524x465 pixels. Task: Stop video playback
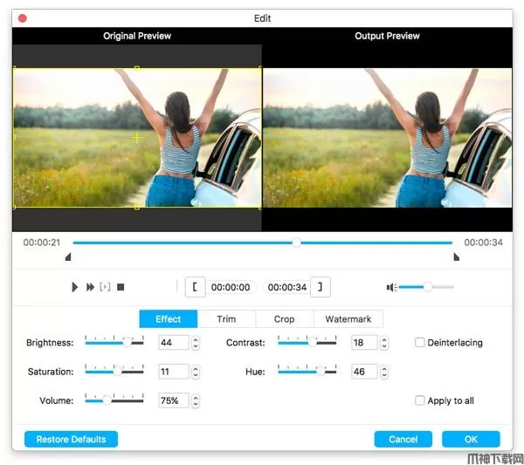[x=121, y=287]
